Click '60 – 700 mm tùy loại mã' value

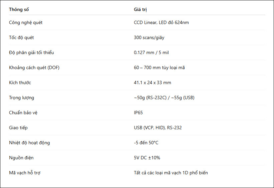tap(160, 68)
